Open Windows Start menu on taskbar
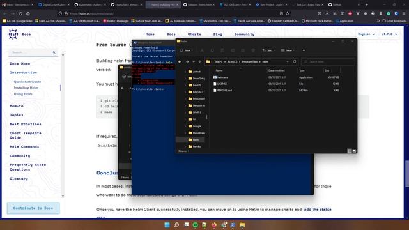The image size is (409, 230). 167,225
